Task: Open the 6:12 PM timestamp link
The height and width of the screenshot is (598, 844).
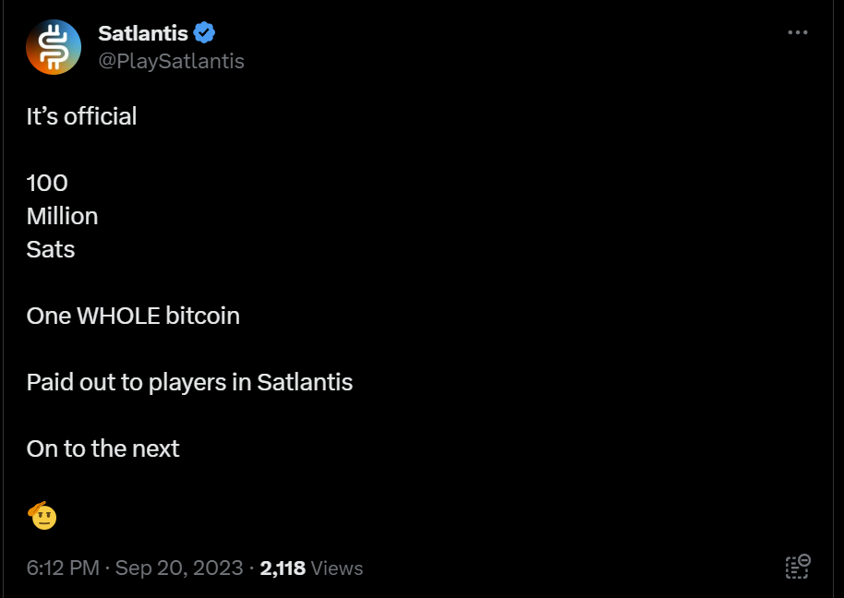Action: click(x=63, y=568)
